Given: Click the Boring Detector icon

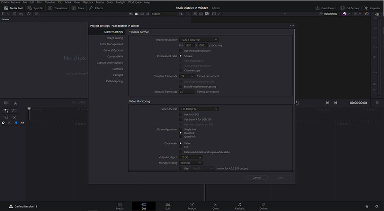Looking at the screenshot, I should (x=7, y=103).
